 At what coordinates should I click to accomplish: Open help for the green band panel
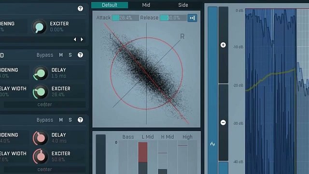(80, 55)
